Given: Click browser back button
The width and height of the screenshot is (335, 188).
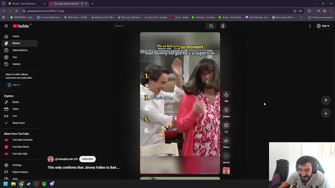Looking at the screenshot, I should (x=4, y=11).
